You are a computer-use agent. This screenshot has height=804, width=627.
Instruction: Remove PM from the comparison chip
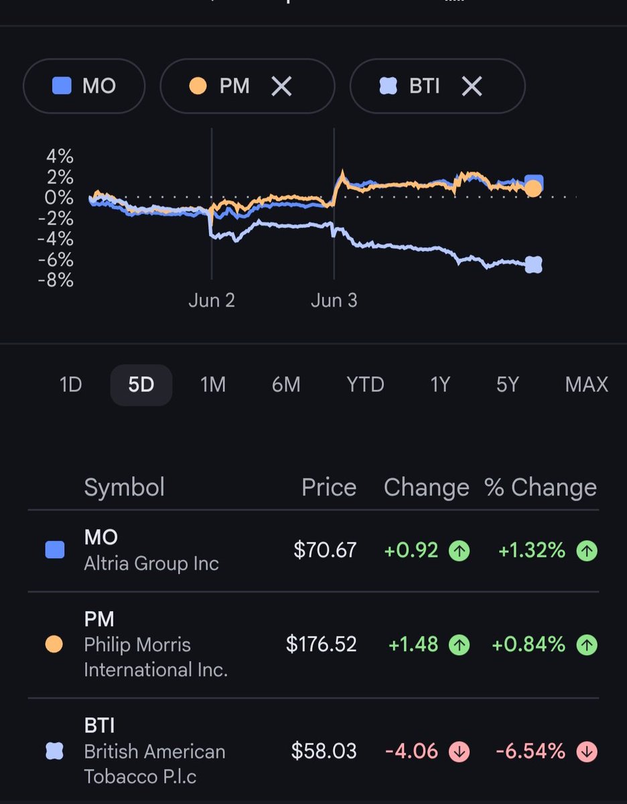pyautogui.click(x=281, y=86)
